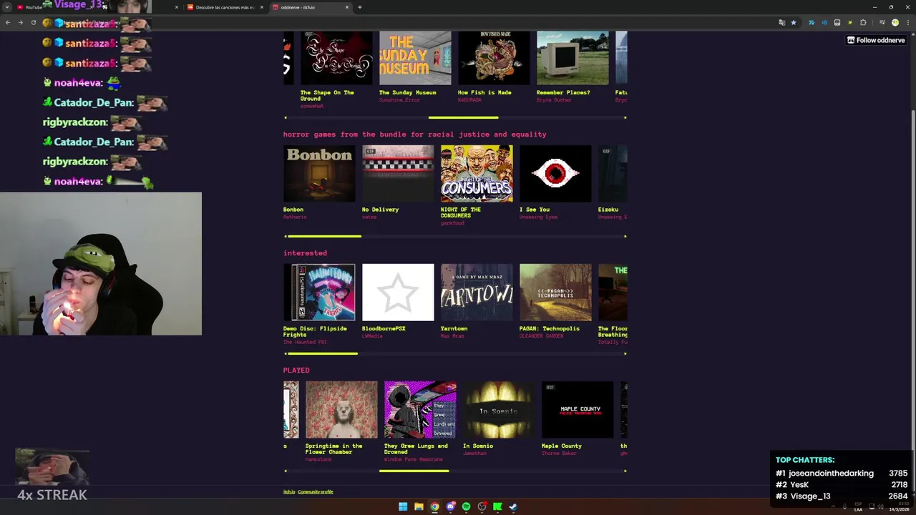
Task: Open the Kherberic author link under Bonbon
Action: pyautogui.click(x=295, y=217)
